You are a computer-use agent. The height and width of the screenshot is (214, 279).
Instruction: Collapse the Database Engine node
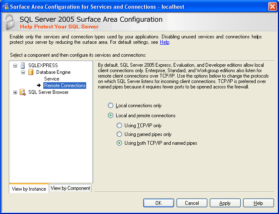pos(23,72)
